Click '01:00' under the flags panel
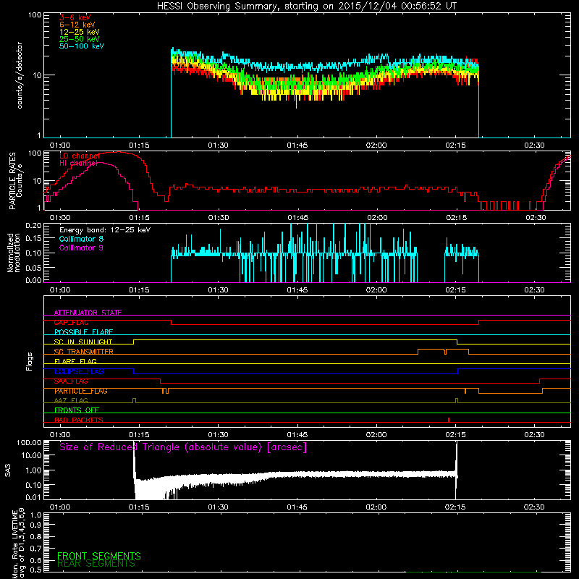Screen dimensions: 579x579 60,435
